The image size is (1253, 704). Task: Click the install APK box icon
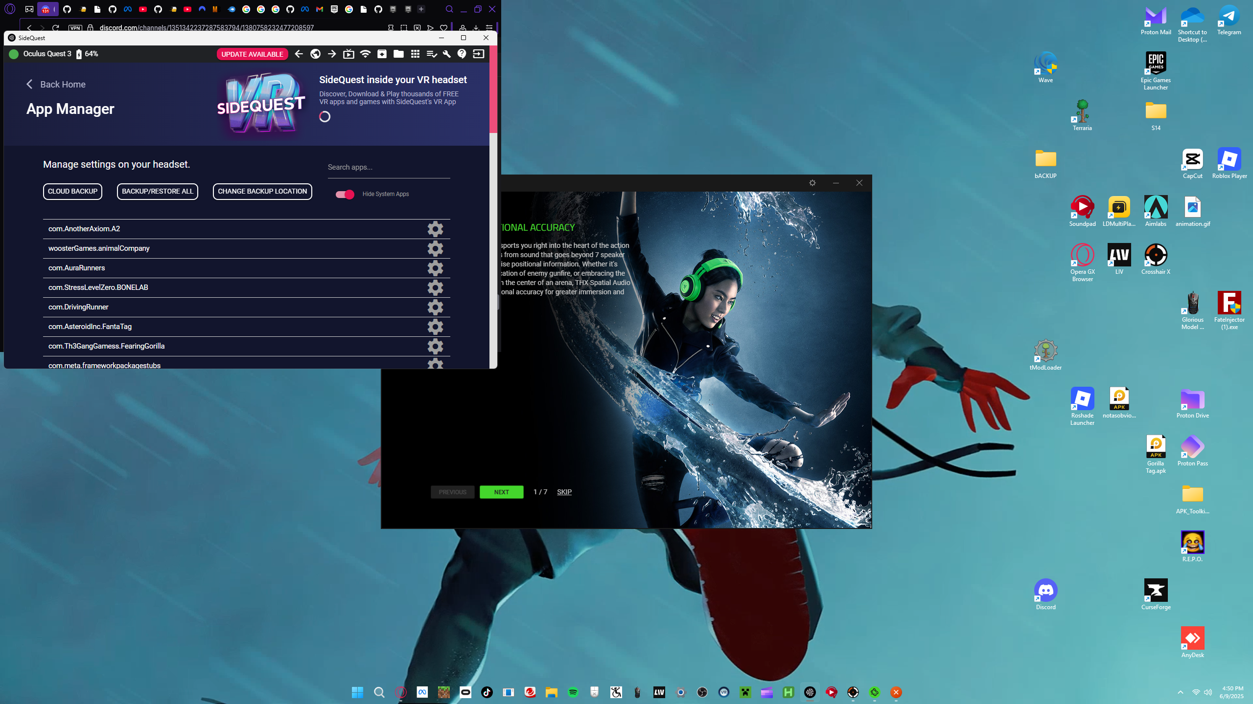click(x=382, y=54)
